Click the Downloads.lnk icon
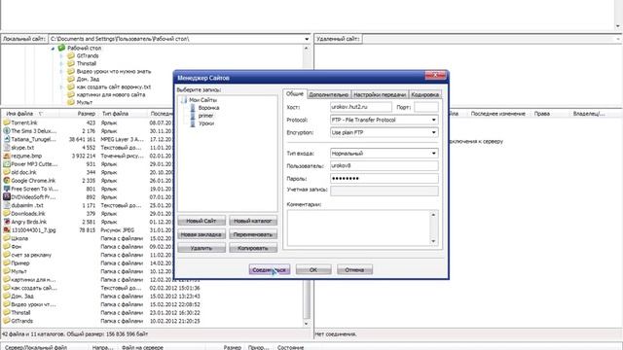The width and height of the screenshot is (623, 350). pyautogui.click(x=7, y=214)
